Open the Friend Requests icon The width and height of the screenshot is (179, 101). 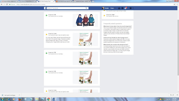click(119, 8)
